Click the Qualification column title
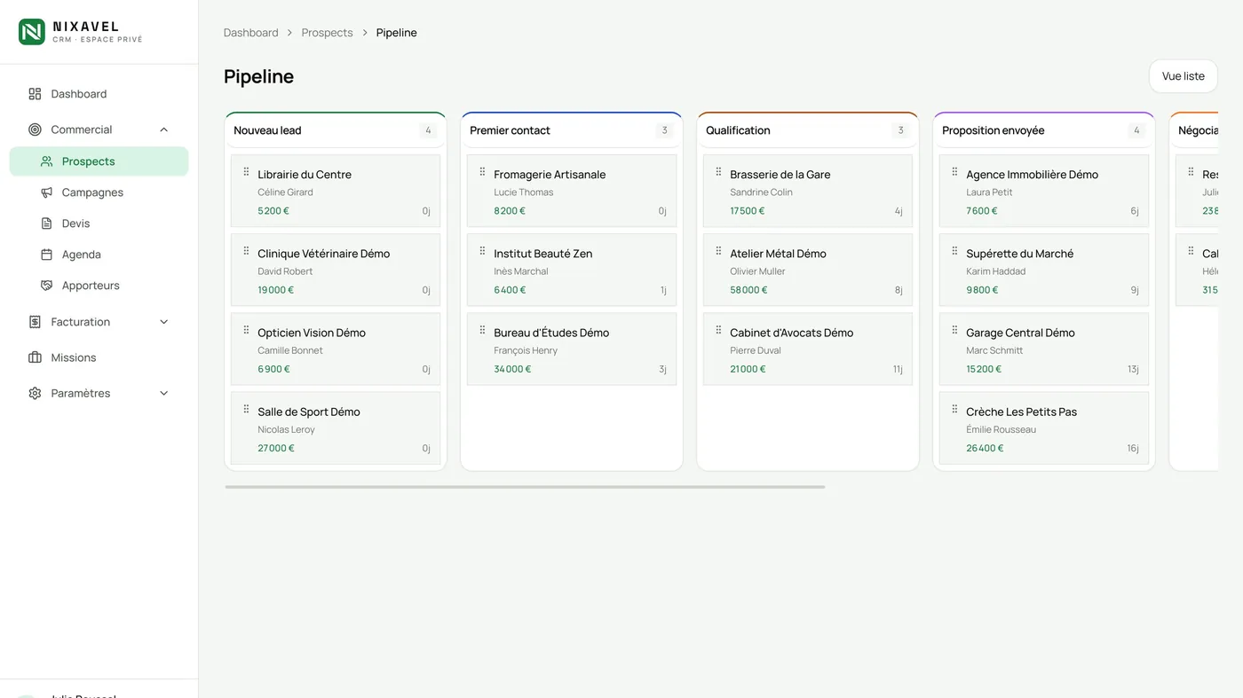The height and width of the screenshot is (698, 1243). (x=738, y=130)
